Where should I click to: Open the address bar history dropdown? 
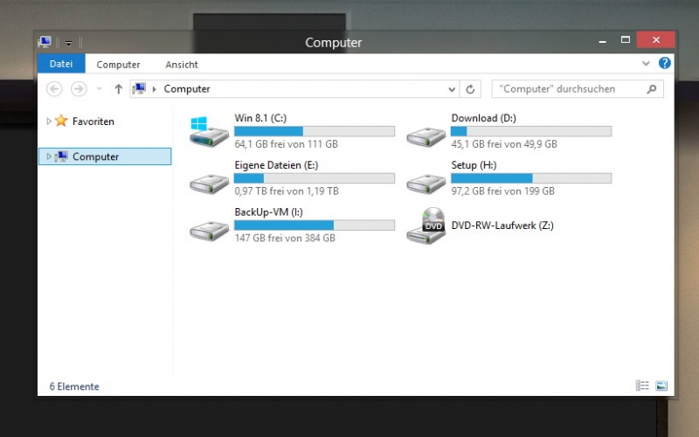(452, 89)
